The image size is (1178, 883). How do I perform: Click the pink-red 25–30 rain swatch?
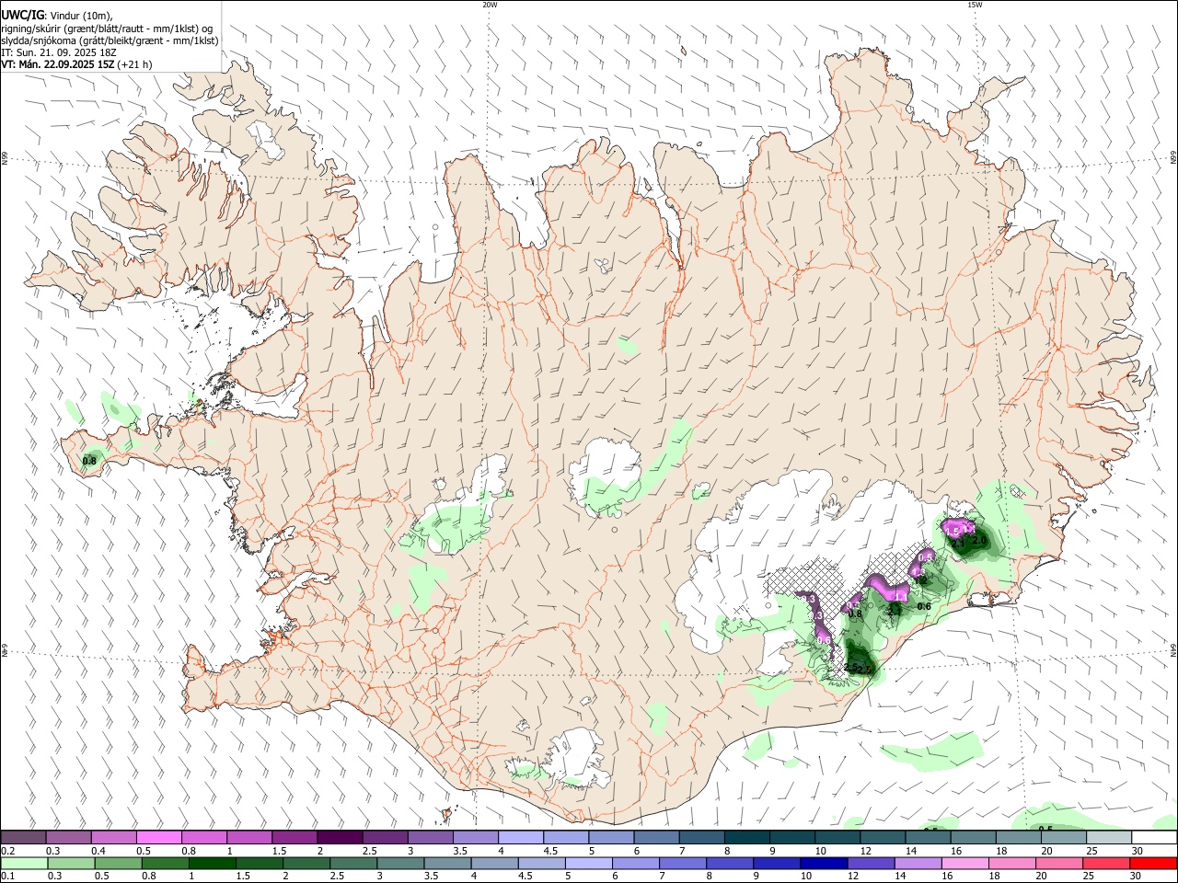tap(1107, 864)
